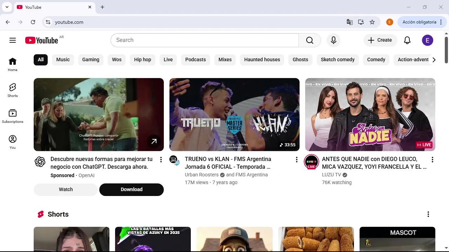Click the Create button
The height and width of the screenshot is (252, 449).
pos(380,40)
